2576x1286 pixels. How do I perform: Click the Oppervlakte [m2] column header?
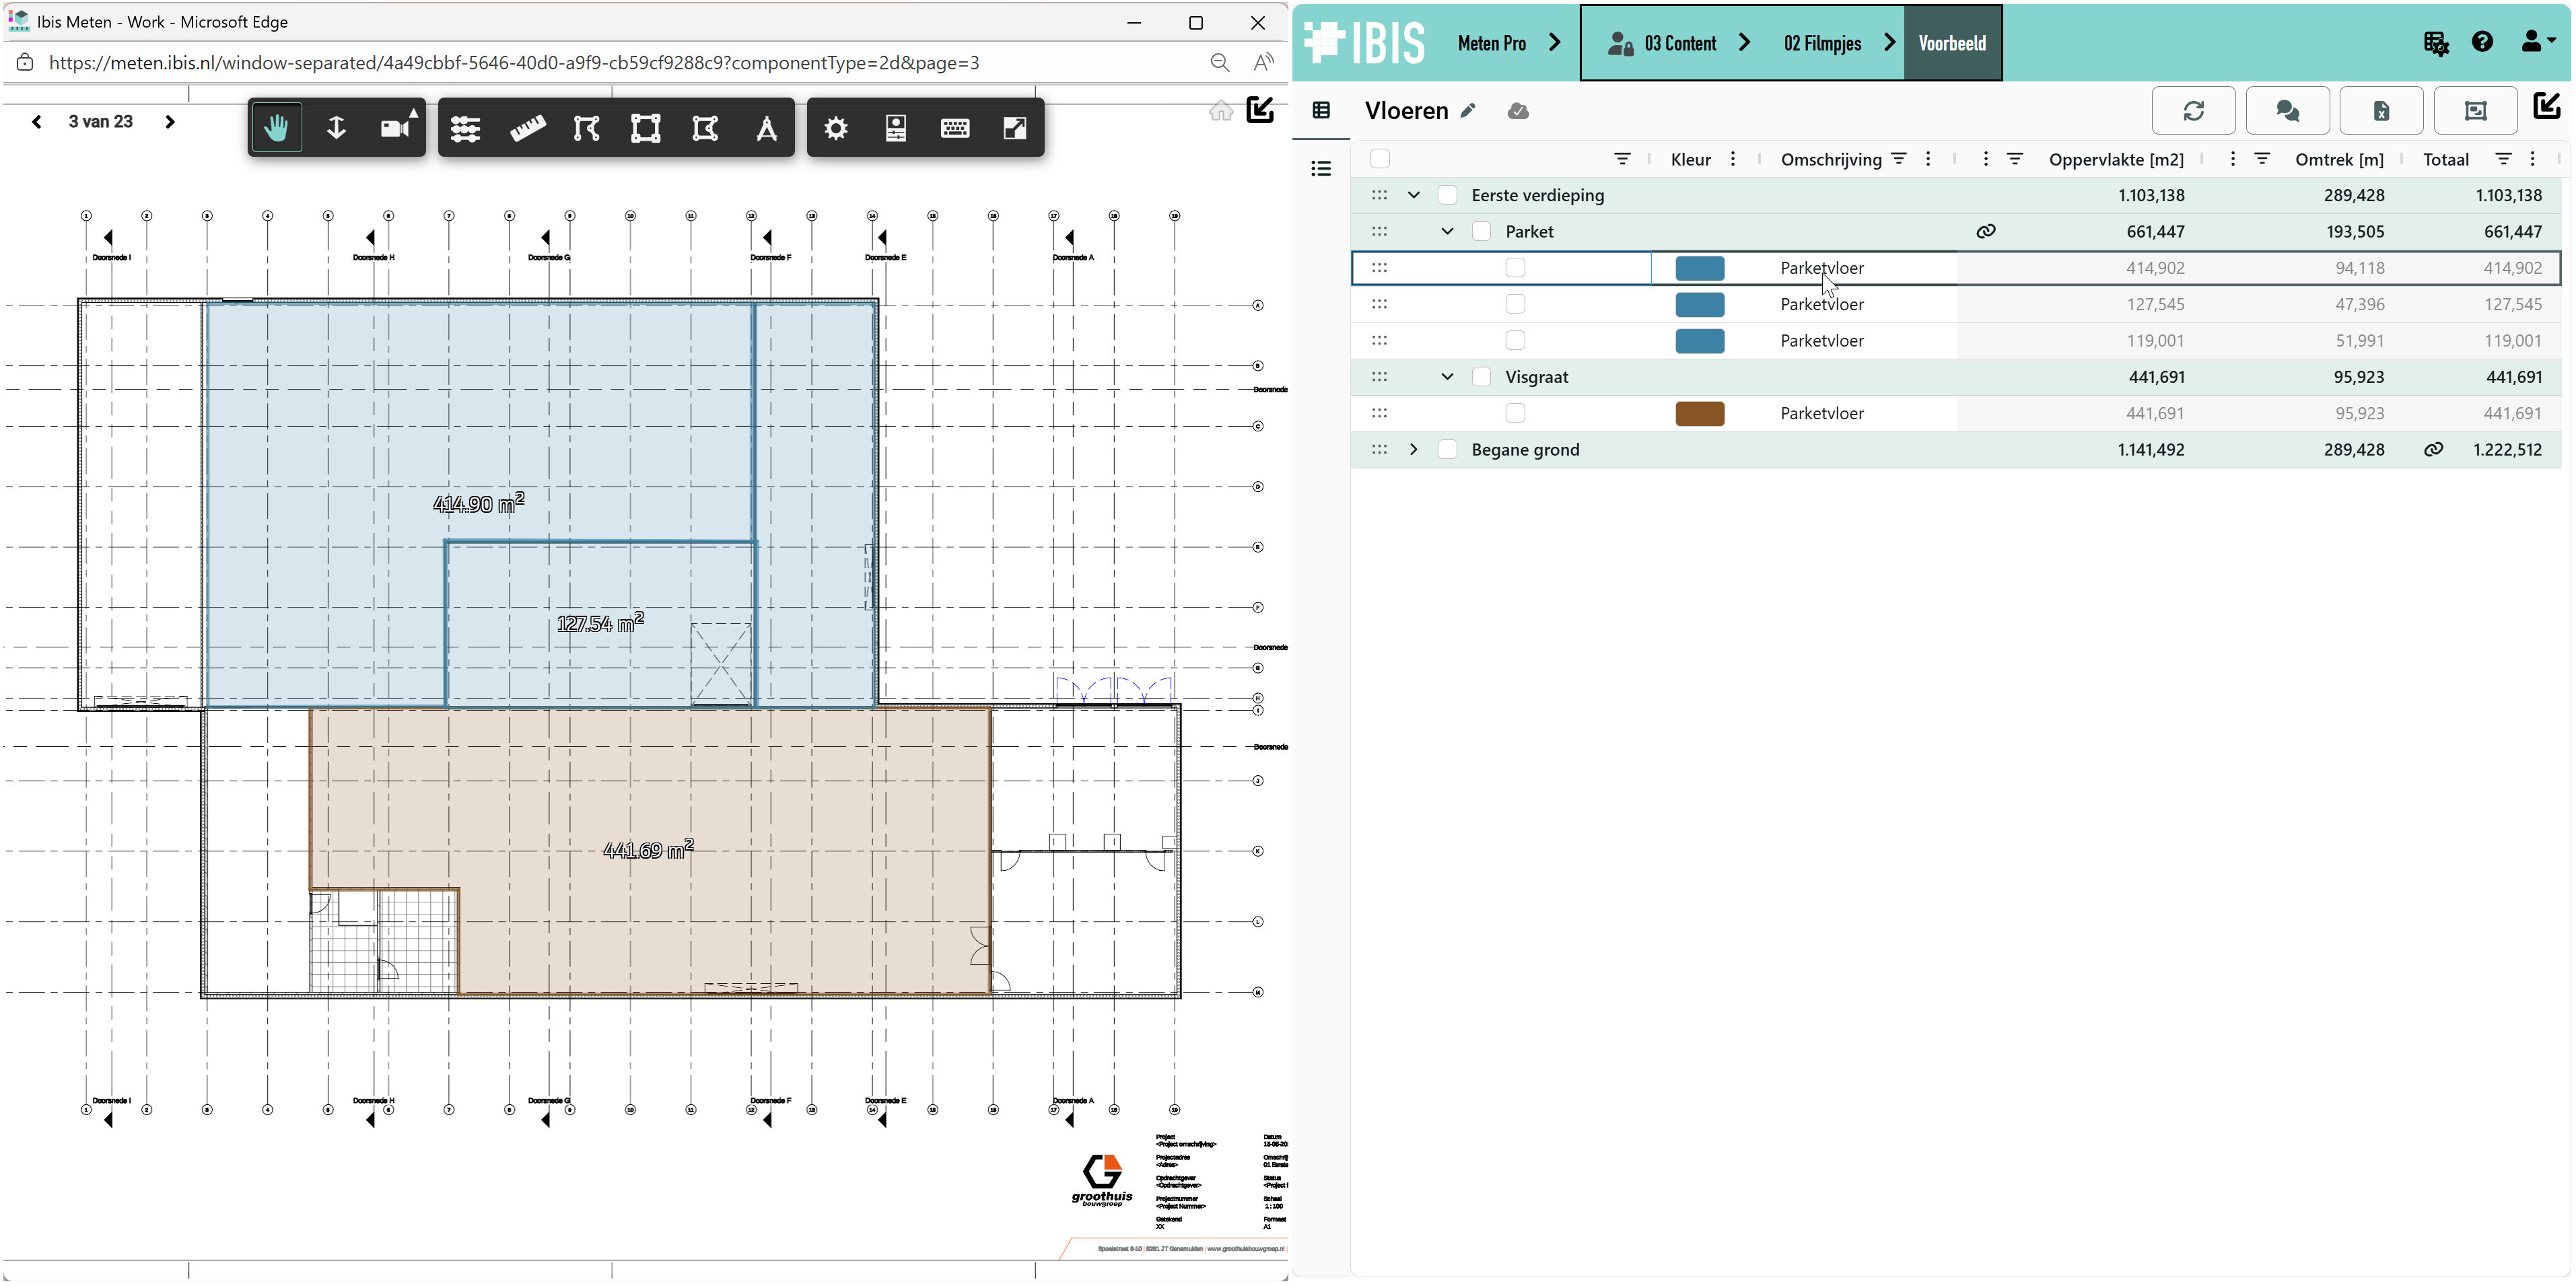pyautogui.click(x=2116, y=159)
